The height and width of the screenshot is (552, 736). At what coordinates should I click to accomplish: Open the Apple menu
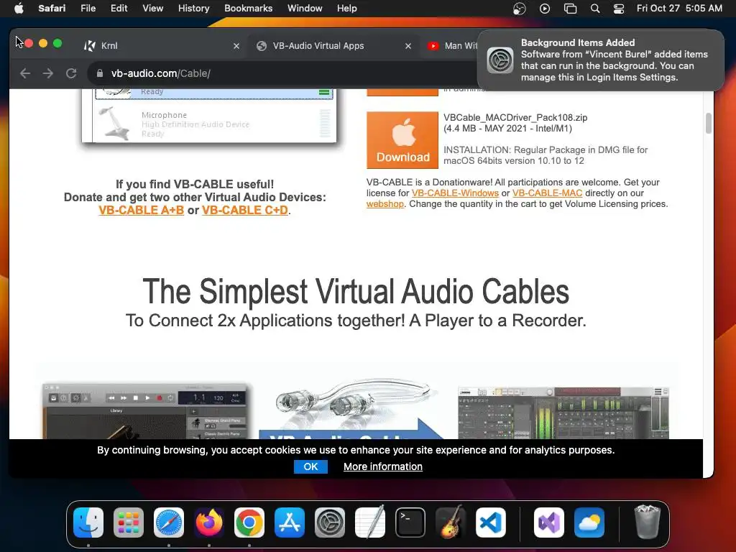pos(19,8)
